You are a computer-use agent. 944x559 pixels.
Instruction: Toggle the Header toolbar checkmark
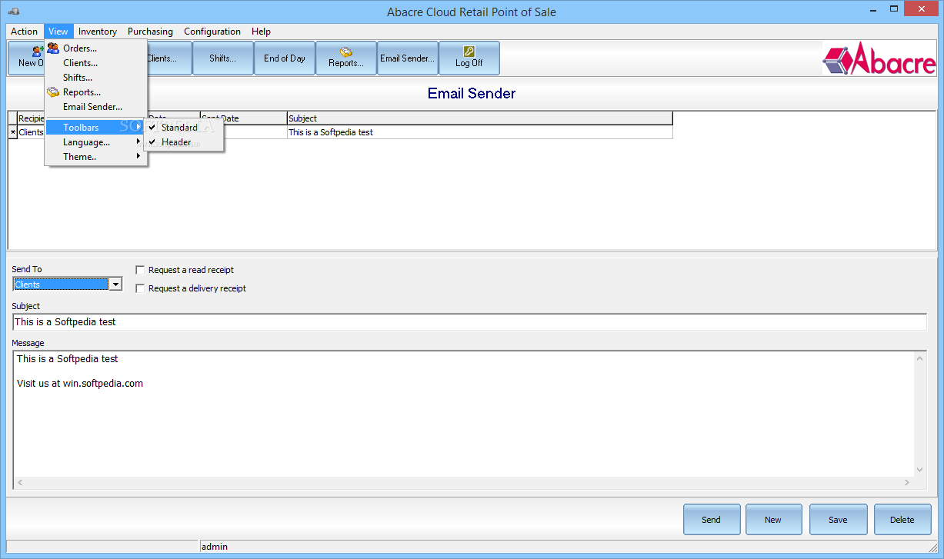tap(183, 142)
